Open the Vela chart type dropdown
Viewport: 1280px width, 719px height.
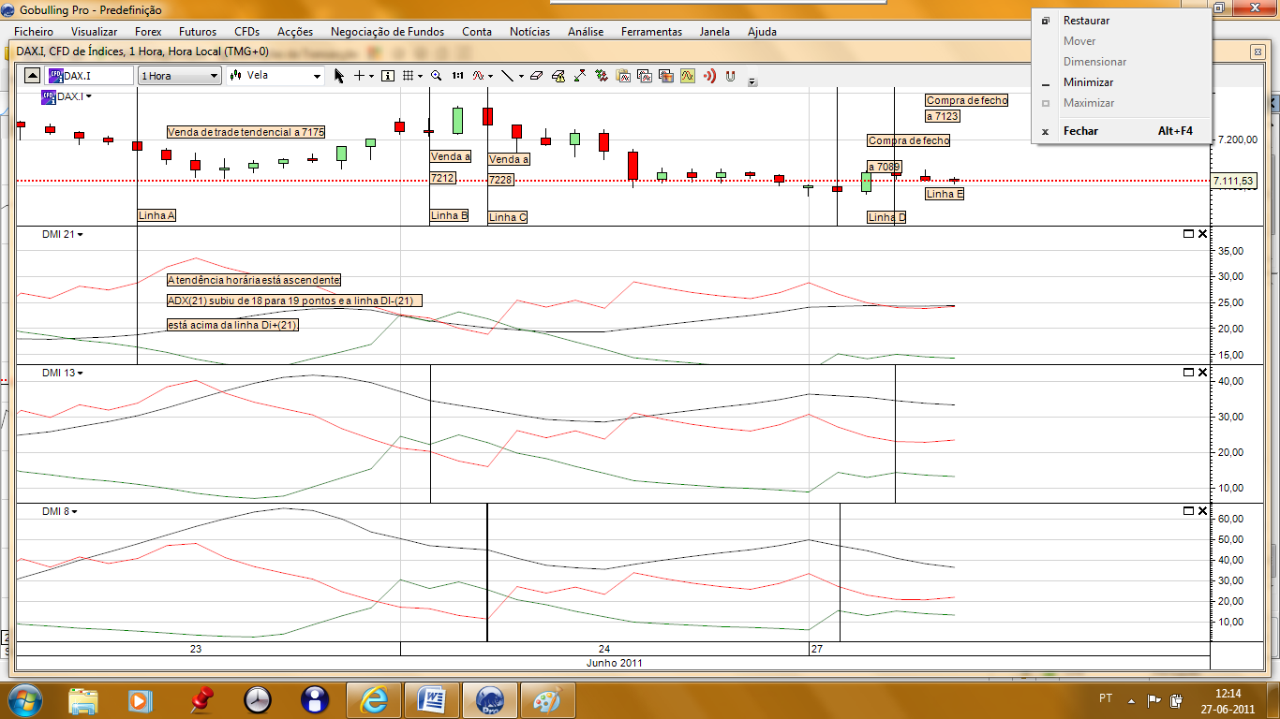[x=317, y=76]
